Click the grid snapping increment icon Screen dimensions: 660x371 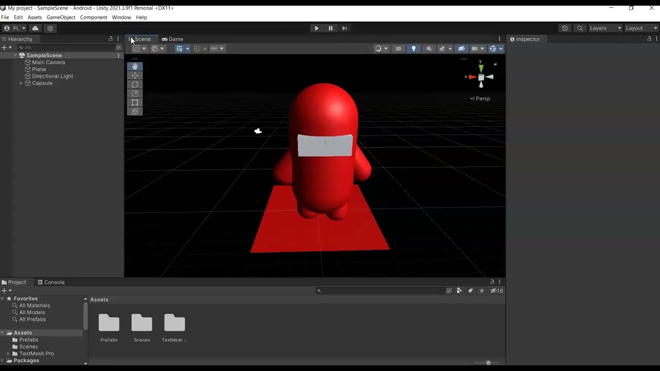click(213, 48)
